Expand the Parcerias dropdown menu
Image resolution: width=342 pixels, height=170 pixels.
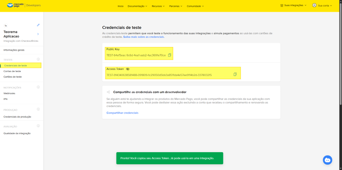coord(176,6)
